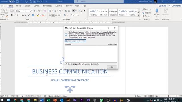
Task: Click the Save icon in title bar
Action: [x=17, y=1]
